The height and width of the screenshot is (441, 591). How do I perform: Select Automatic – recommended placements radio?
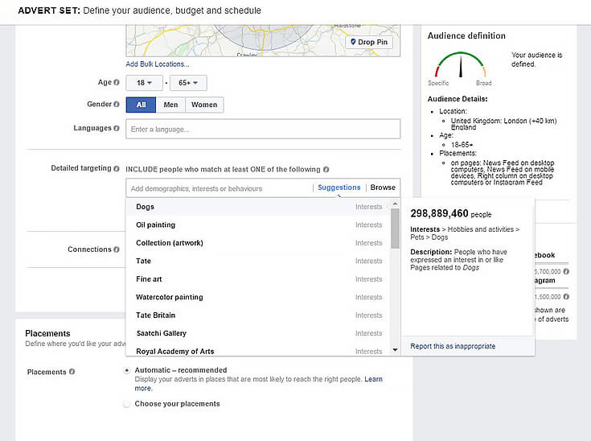click(127, 370)
